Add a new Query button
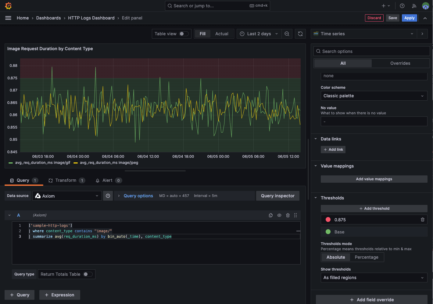The image size is (433, 304). click(x=20, y=295)
